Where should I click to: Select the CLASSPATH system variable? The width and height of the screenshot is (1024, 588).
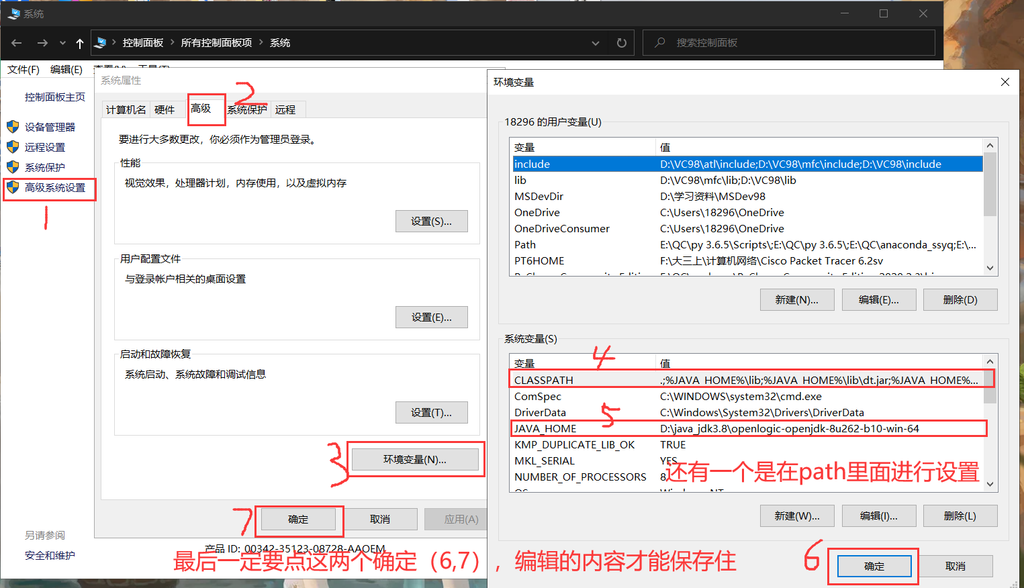tap(747, 380)
